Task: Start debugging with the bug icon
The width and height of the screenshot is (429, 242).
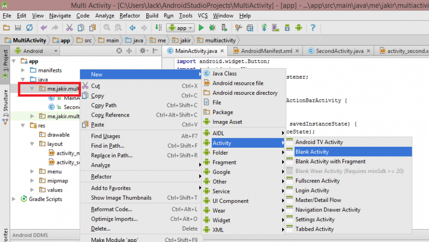Action: tap(212, 28)
